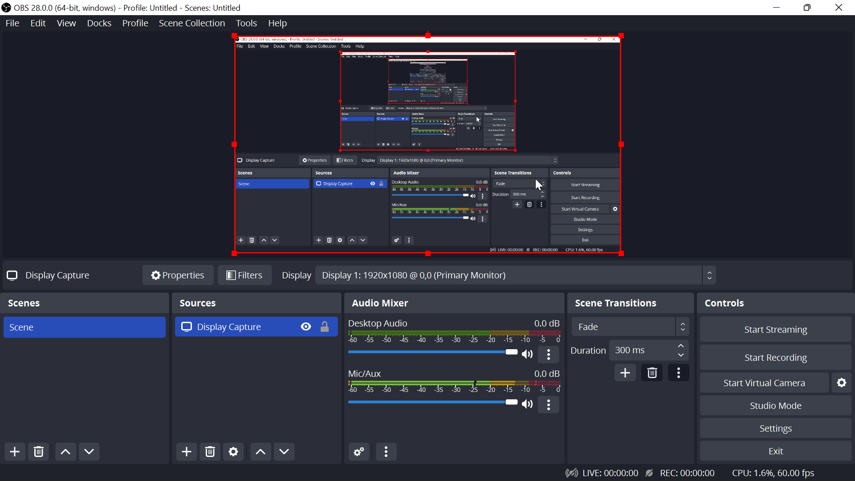Mute Mic/Aux with speaker icon
The image size is (855, 481).
tap(527, 404)
